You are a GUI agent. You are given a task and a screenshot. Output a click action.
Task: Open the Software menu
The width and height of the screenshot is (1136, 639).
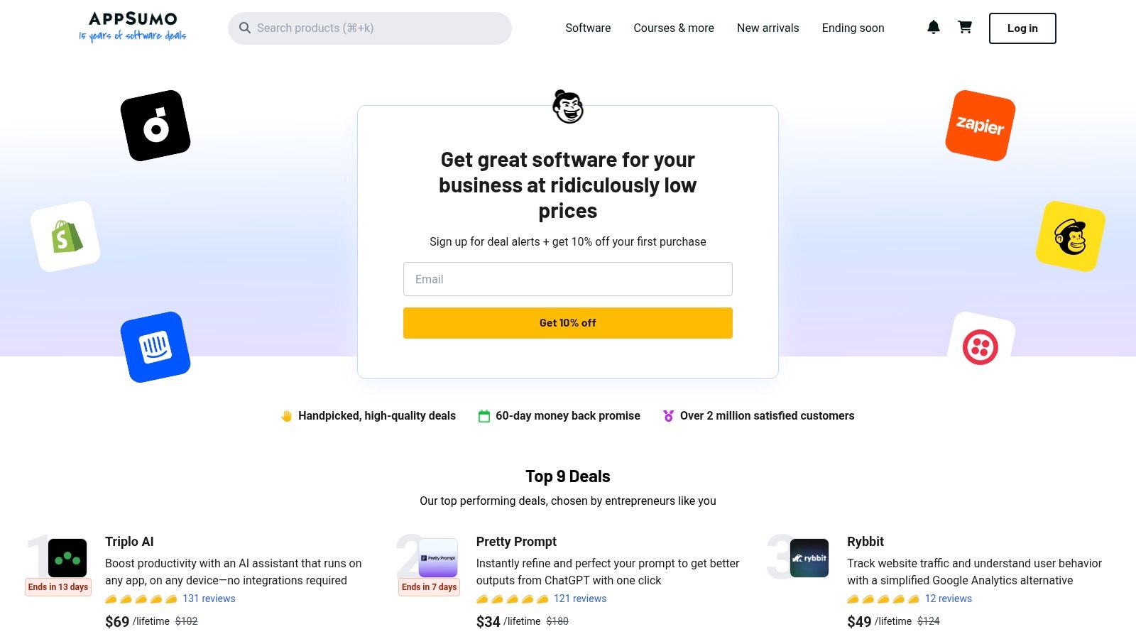pos(588,28)
